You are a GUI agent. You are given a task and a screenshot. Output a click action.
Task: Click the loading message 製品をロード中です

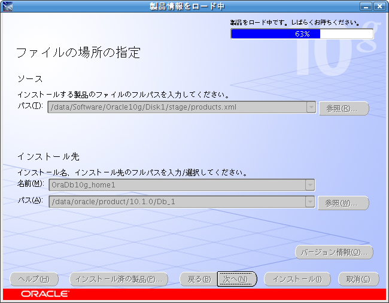(x=295, y=23)
